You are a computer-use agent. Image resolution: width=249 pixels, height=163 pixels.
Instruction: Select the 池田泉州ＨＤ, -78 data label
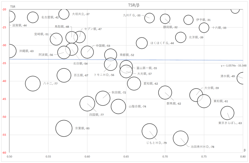pos(203,147)
